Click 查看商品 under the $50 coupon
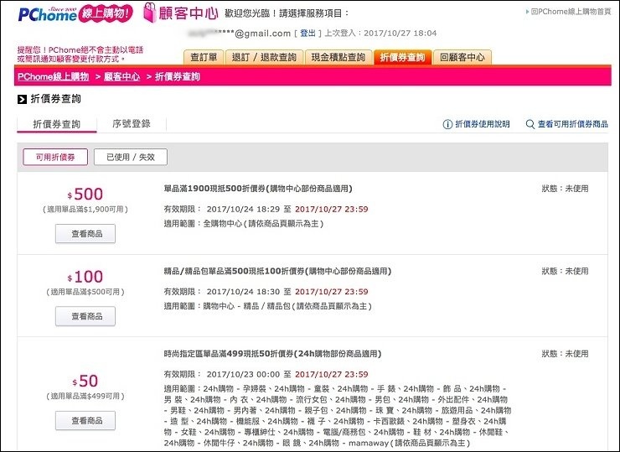The image size is (620, 452). [85, 420]
